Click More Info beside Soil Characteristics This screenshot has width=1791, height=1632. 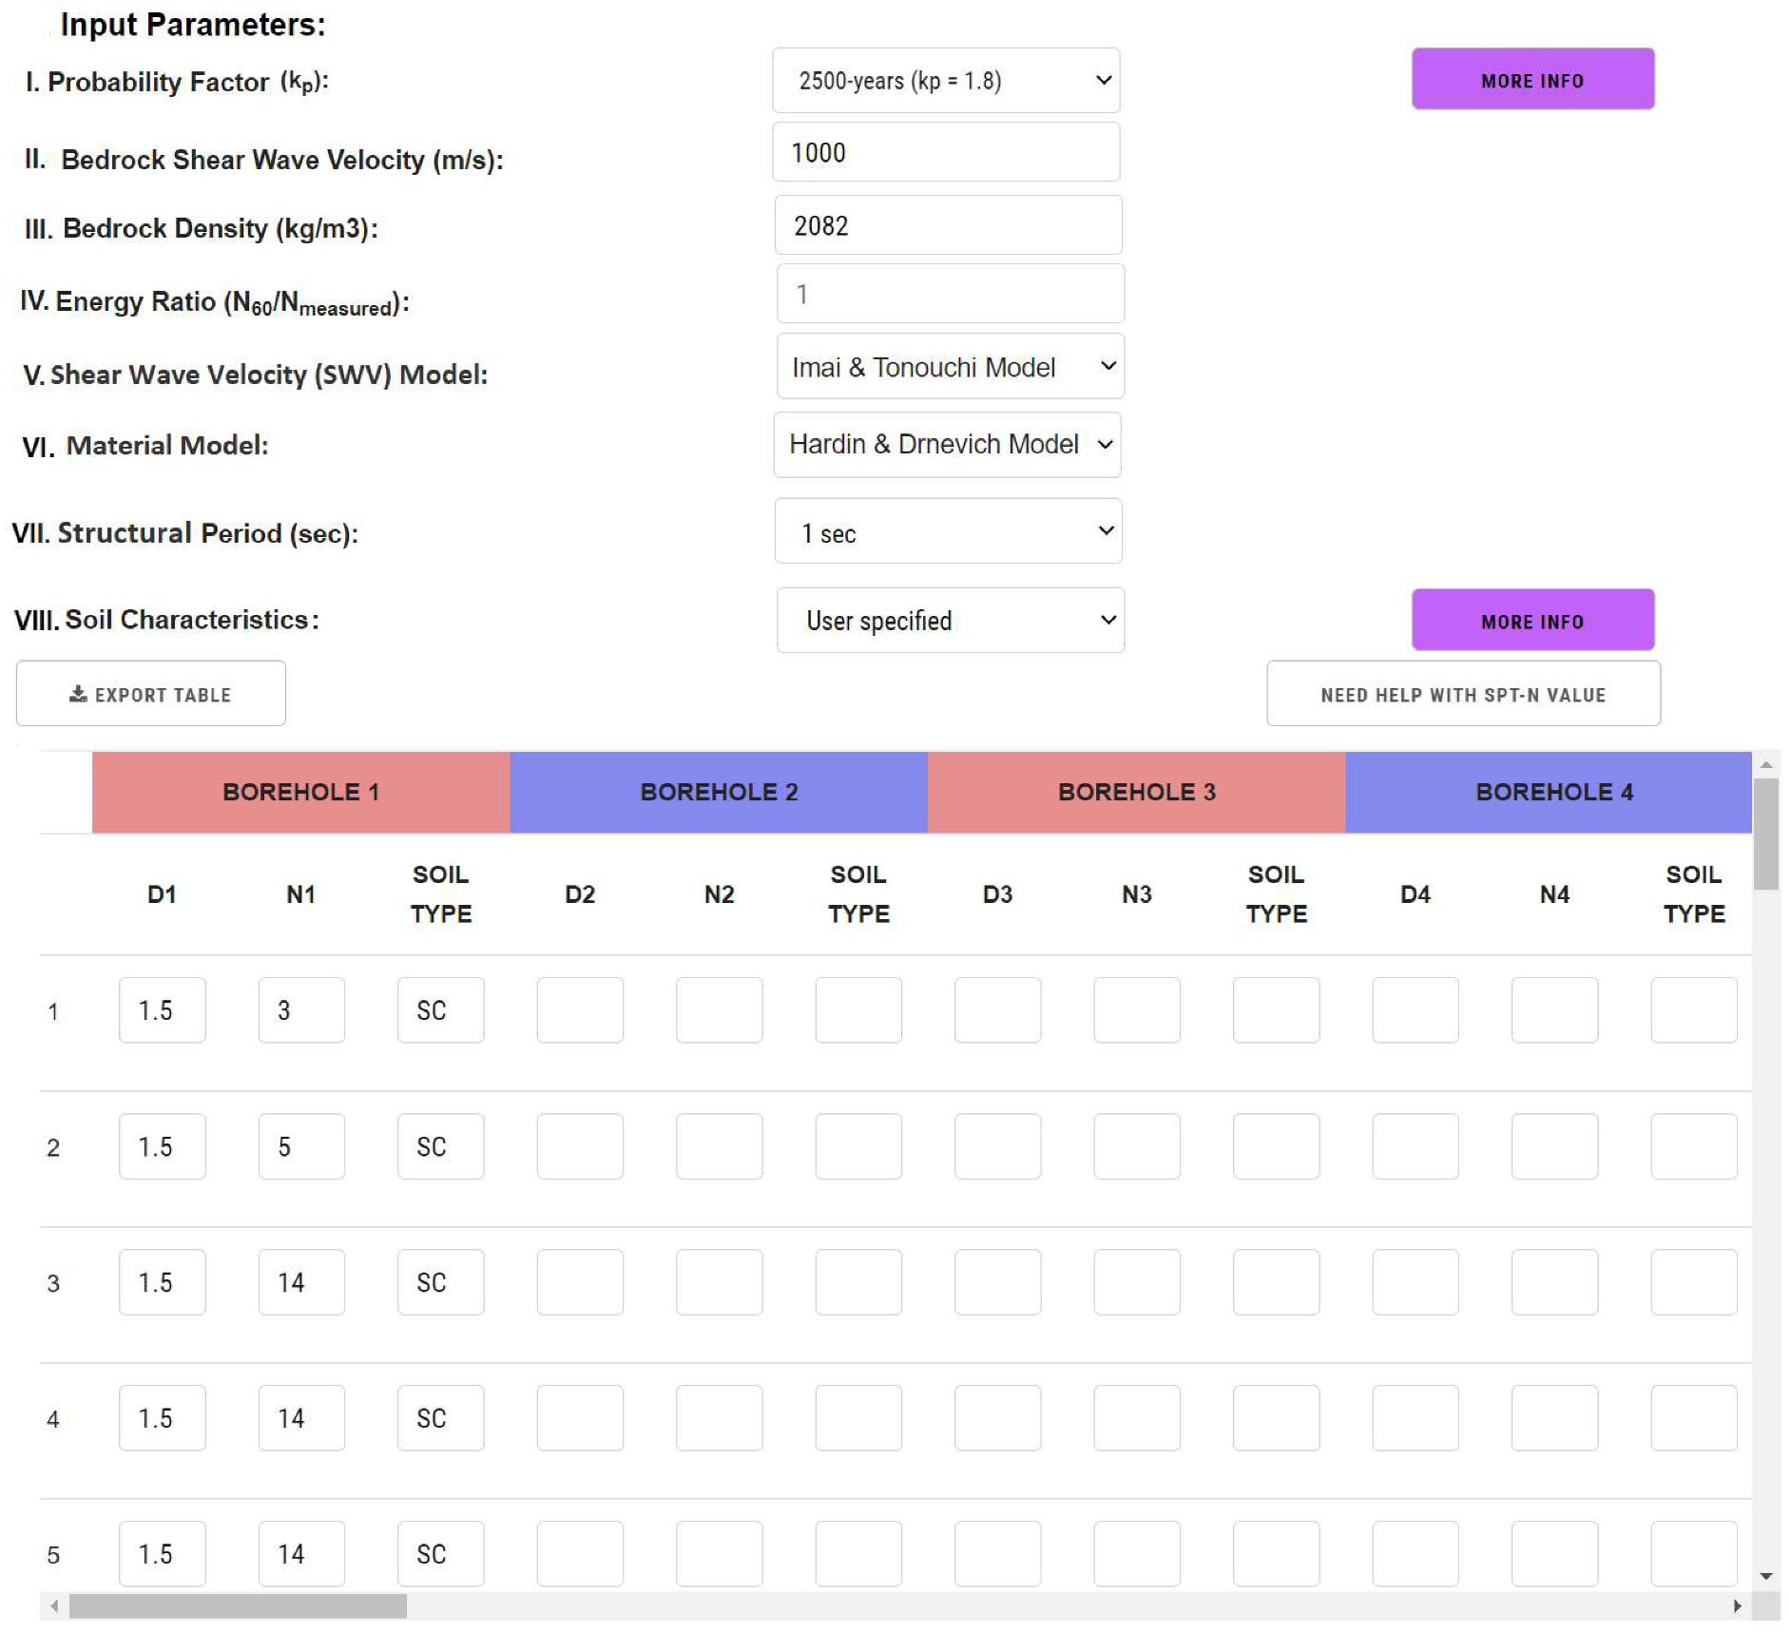(x=1531, y=621)
